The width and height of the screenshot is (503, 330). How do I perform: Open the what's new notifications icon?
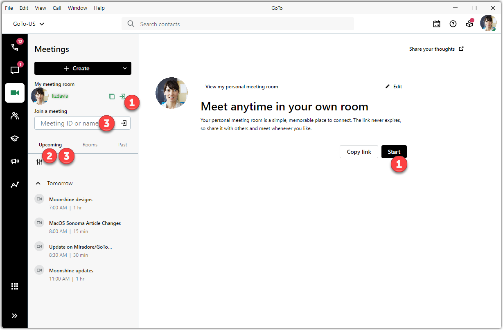pyautogui.click(x=469, y=24)
